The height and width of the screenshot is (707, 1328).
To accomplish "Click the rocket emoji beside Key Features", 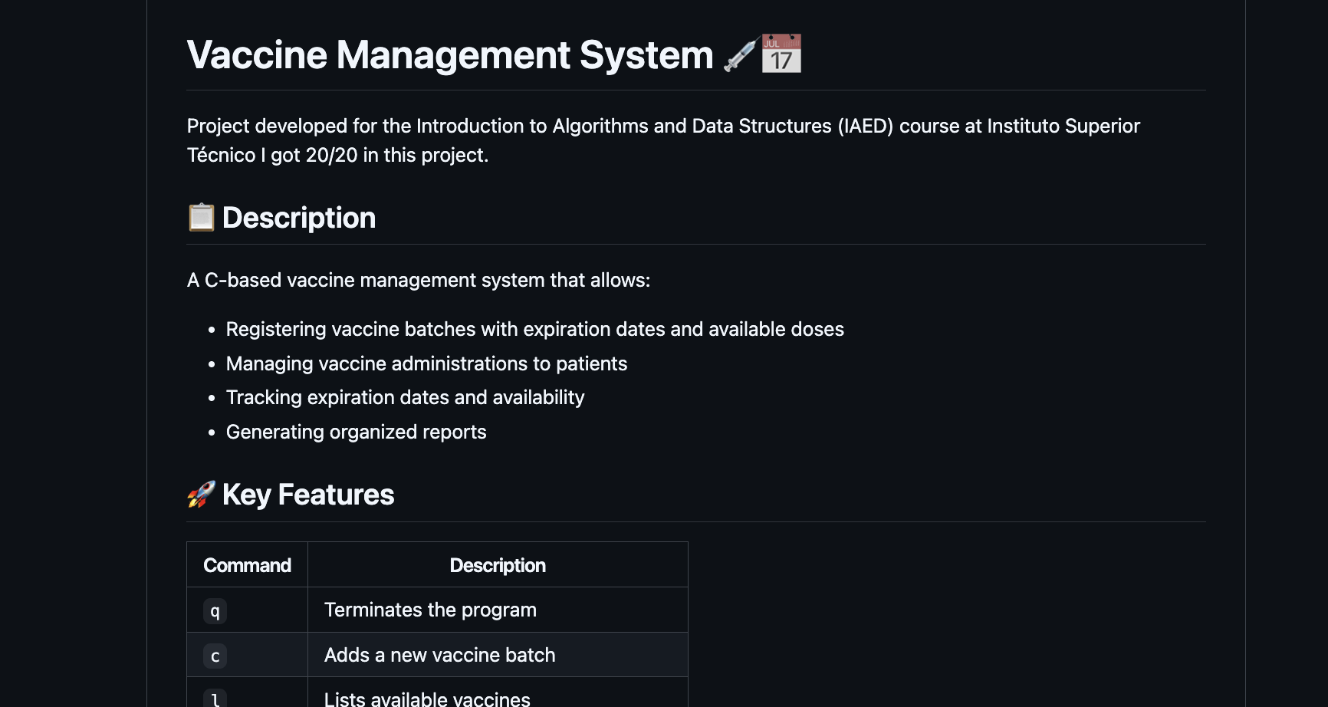I will [202, 495].
